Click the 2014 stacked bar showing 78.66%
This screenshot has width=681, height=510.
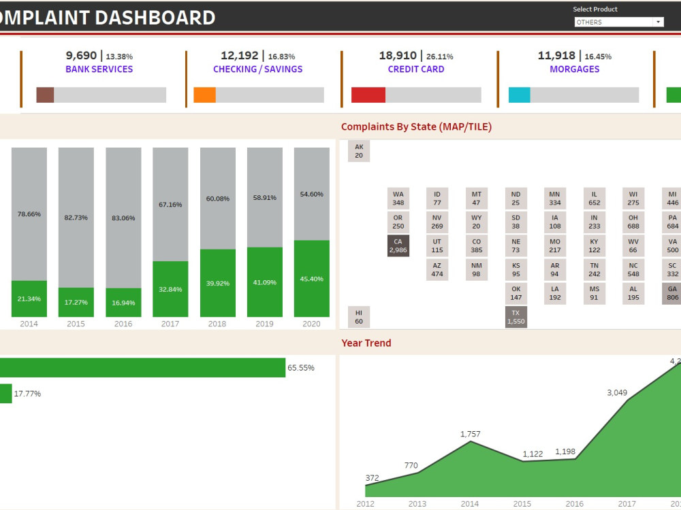29,214
